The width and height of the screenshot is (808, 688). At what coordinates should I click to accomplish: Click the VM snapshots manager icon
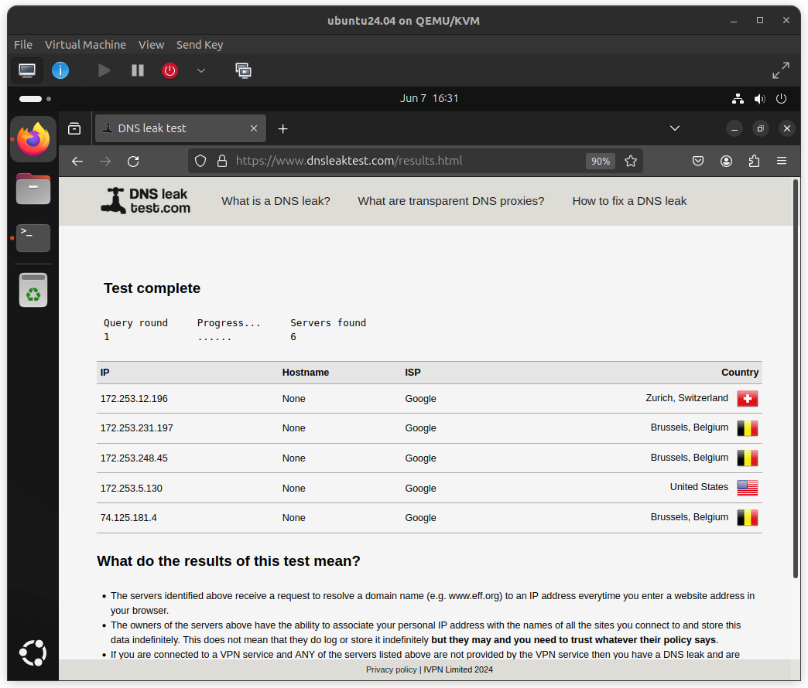coord(243,70)
